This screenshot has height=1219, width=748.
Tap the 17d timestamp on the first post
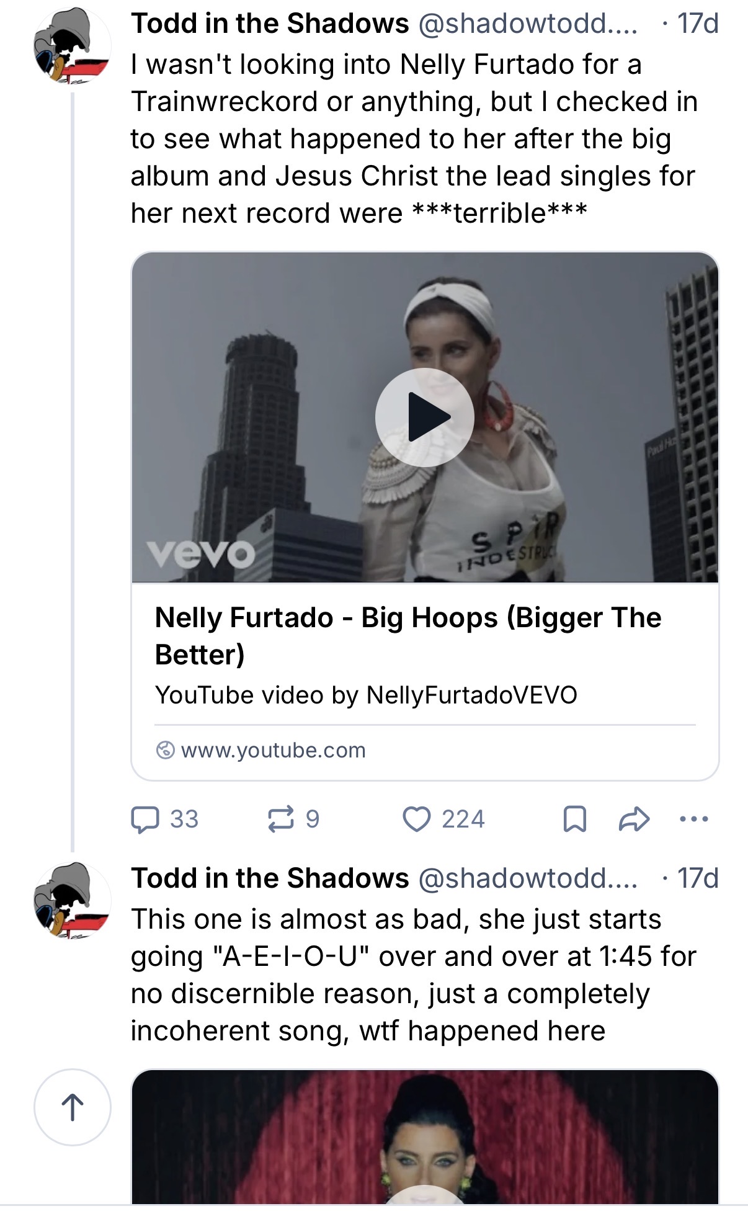pos(698,24)
